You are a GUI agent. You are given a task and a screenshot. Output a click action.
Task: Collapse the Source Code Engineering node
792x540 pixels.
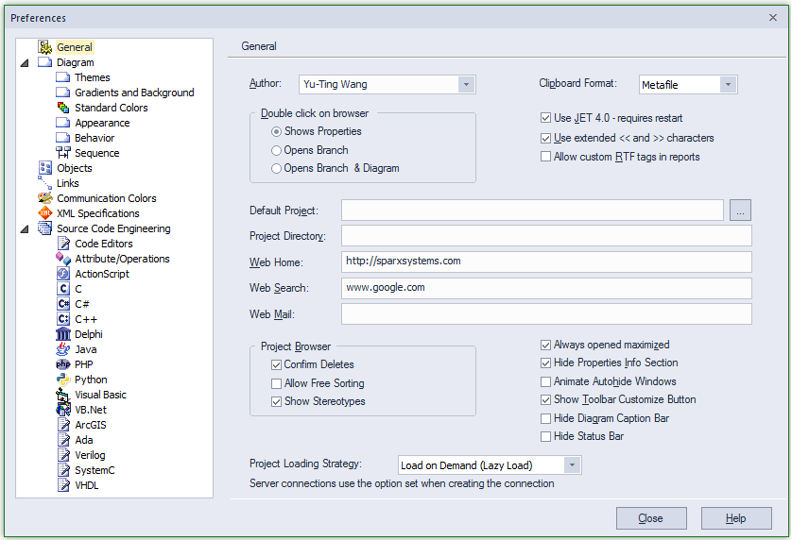coord(24,228)
